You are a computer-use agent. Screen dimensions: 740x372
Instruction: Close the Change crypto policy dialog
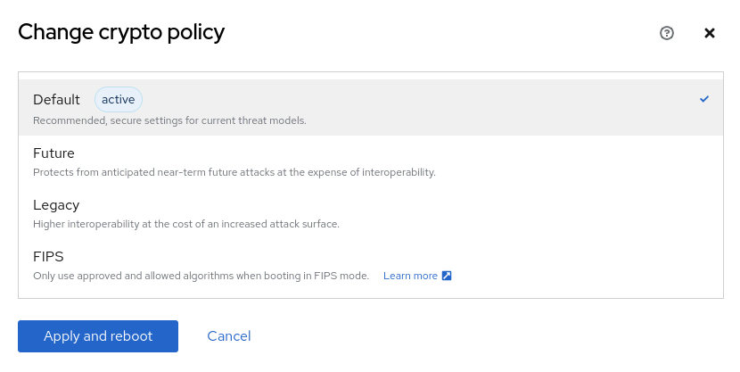[710, 33]
